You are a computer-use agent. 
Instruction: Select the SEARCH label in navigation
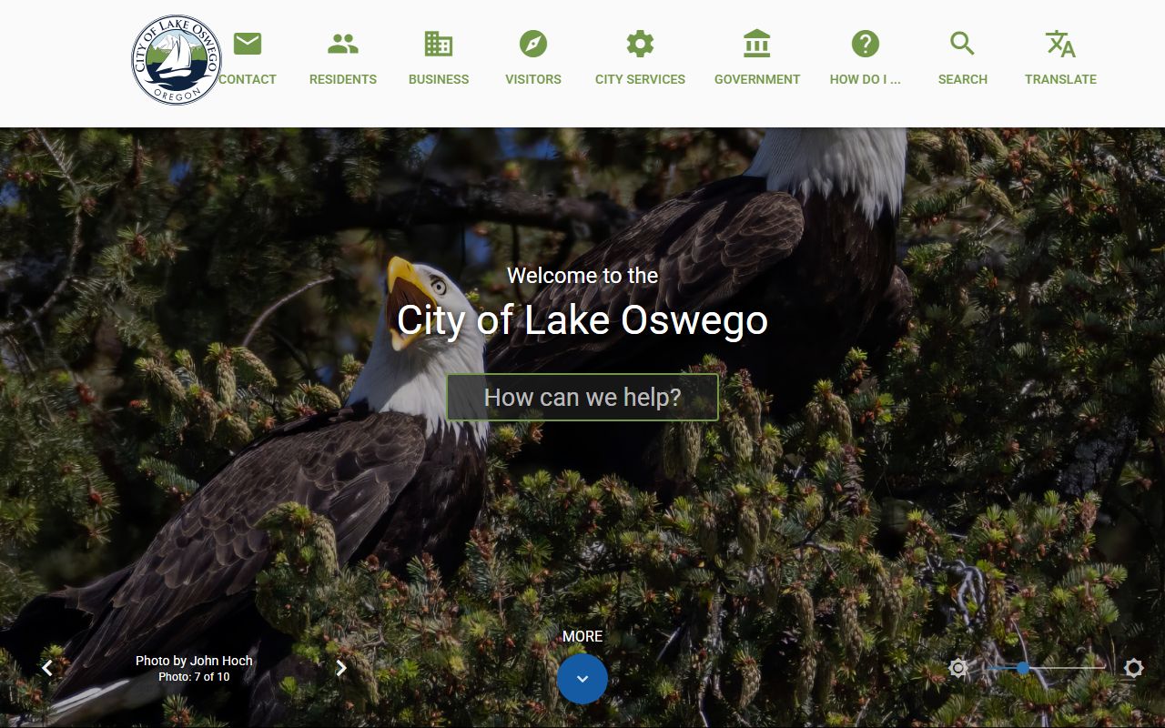(963, 79)
